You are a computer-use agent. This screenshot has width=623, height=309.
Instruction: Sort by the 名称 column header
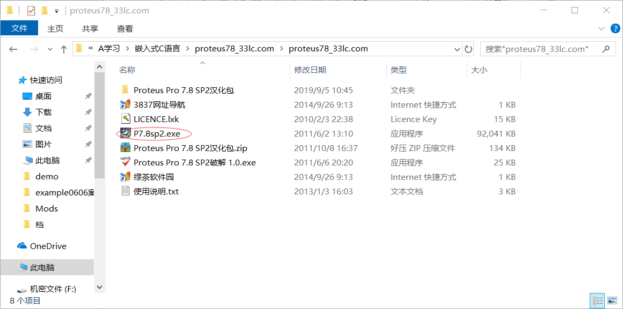(127, 70)
